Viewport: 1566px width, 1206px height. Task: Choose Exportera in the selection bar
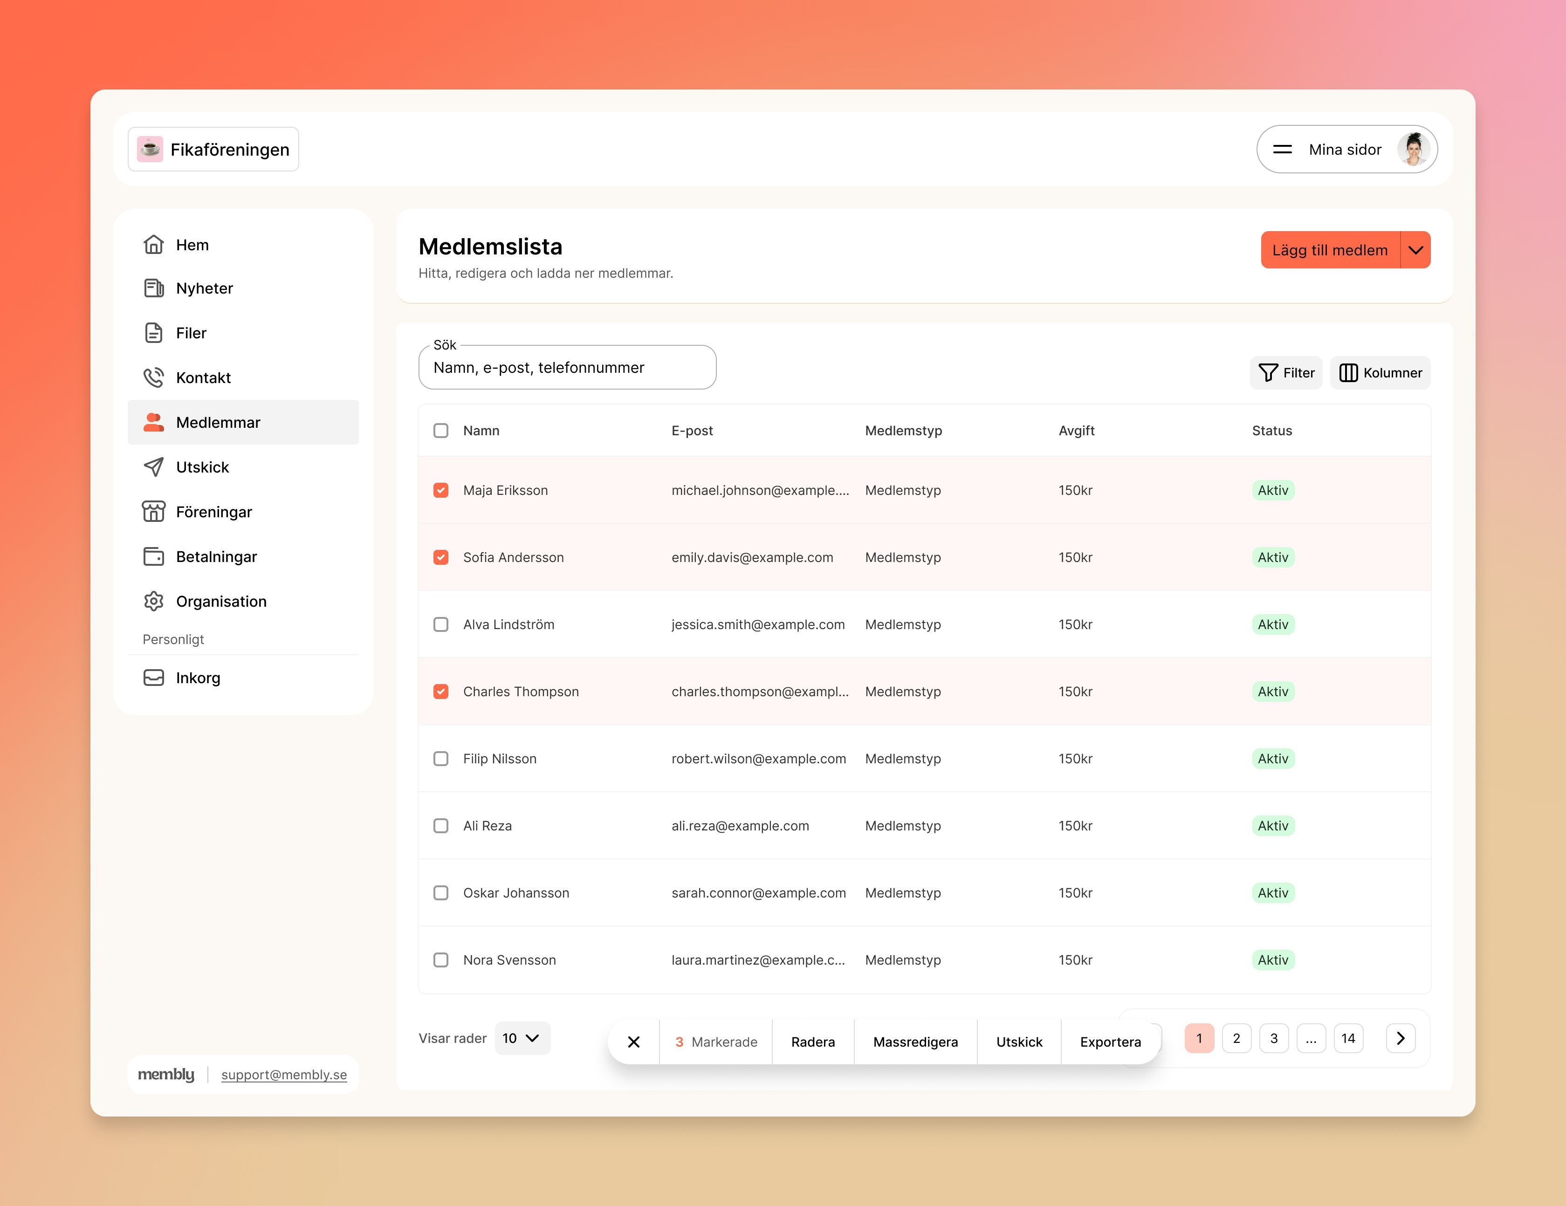[1110, 1042]
